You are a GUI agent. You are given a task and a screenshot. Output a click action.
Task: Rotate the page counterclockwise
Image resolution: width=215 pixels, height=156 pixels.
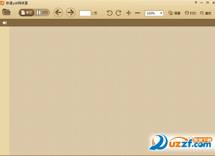(110, 13)
